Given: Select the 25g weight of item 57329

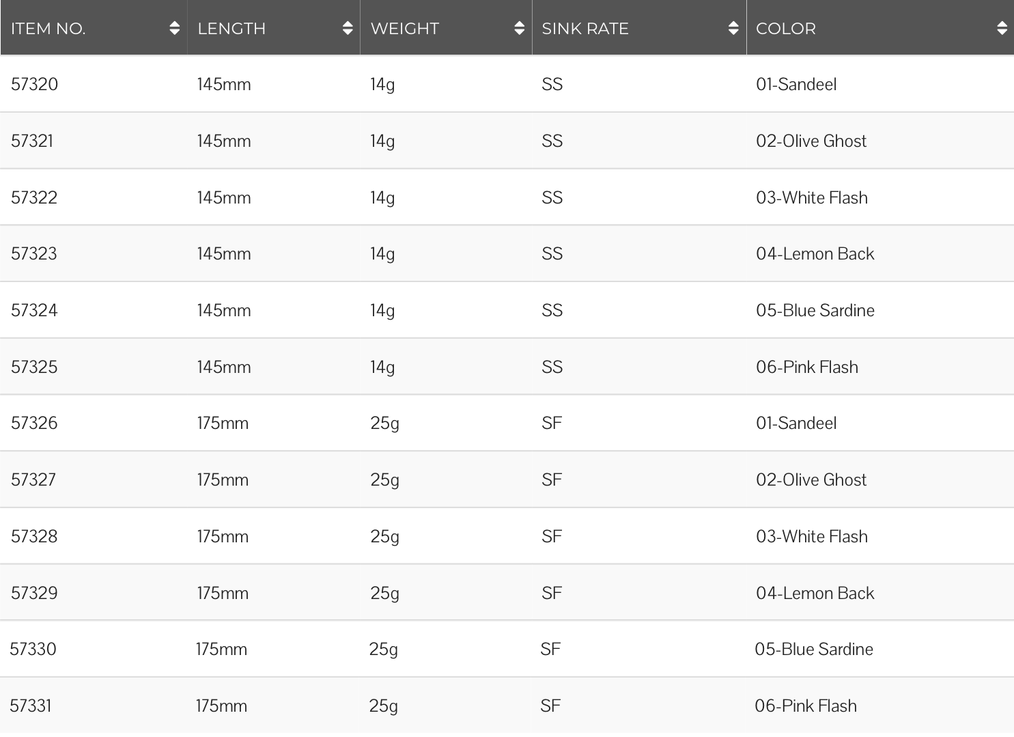Looking at the screenshot, I should (x=384, y=593).
